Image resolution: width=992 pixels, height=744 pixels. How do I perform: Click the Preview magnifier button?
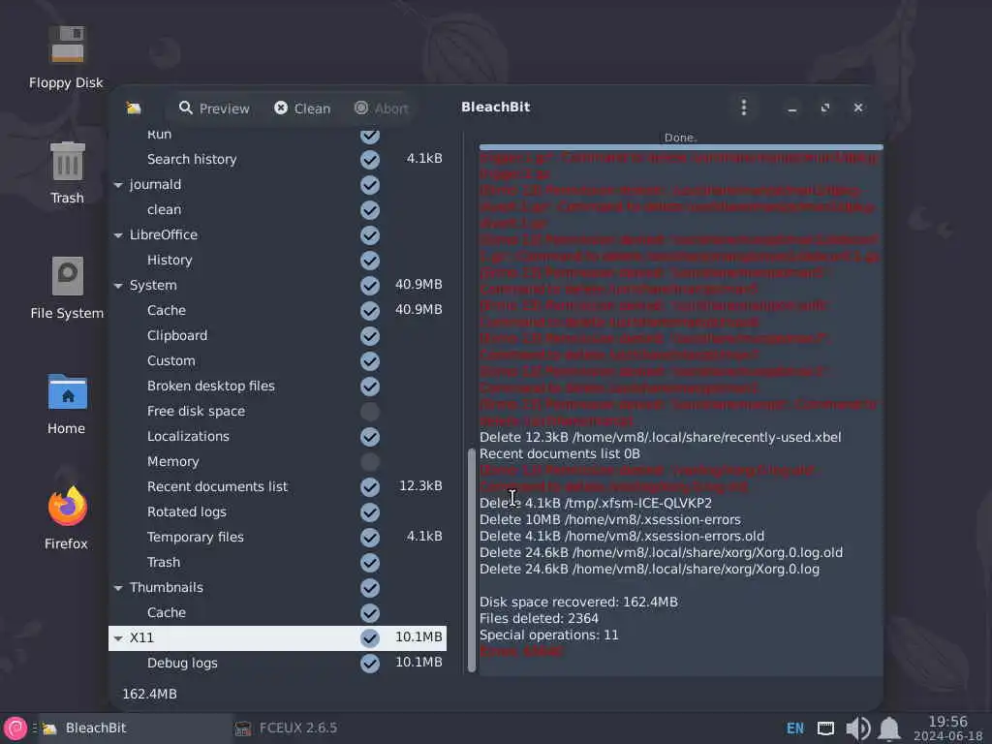click(214, 108)
